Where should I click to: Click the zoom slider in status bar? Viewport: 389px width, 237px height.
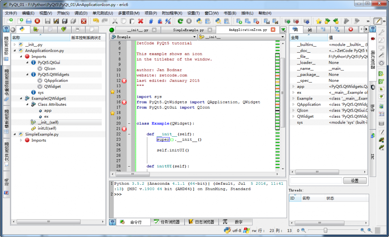point(326,230)
